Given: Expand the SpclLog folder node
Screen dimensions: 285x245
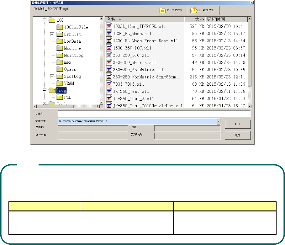Looking at the screenshot, I should pyautogui.click(x=52, y=76).
